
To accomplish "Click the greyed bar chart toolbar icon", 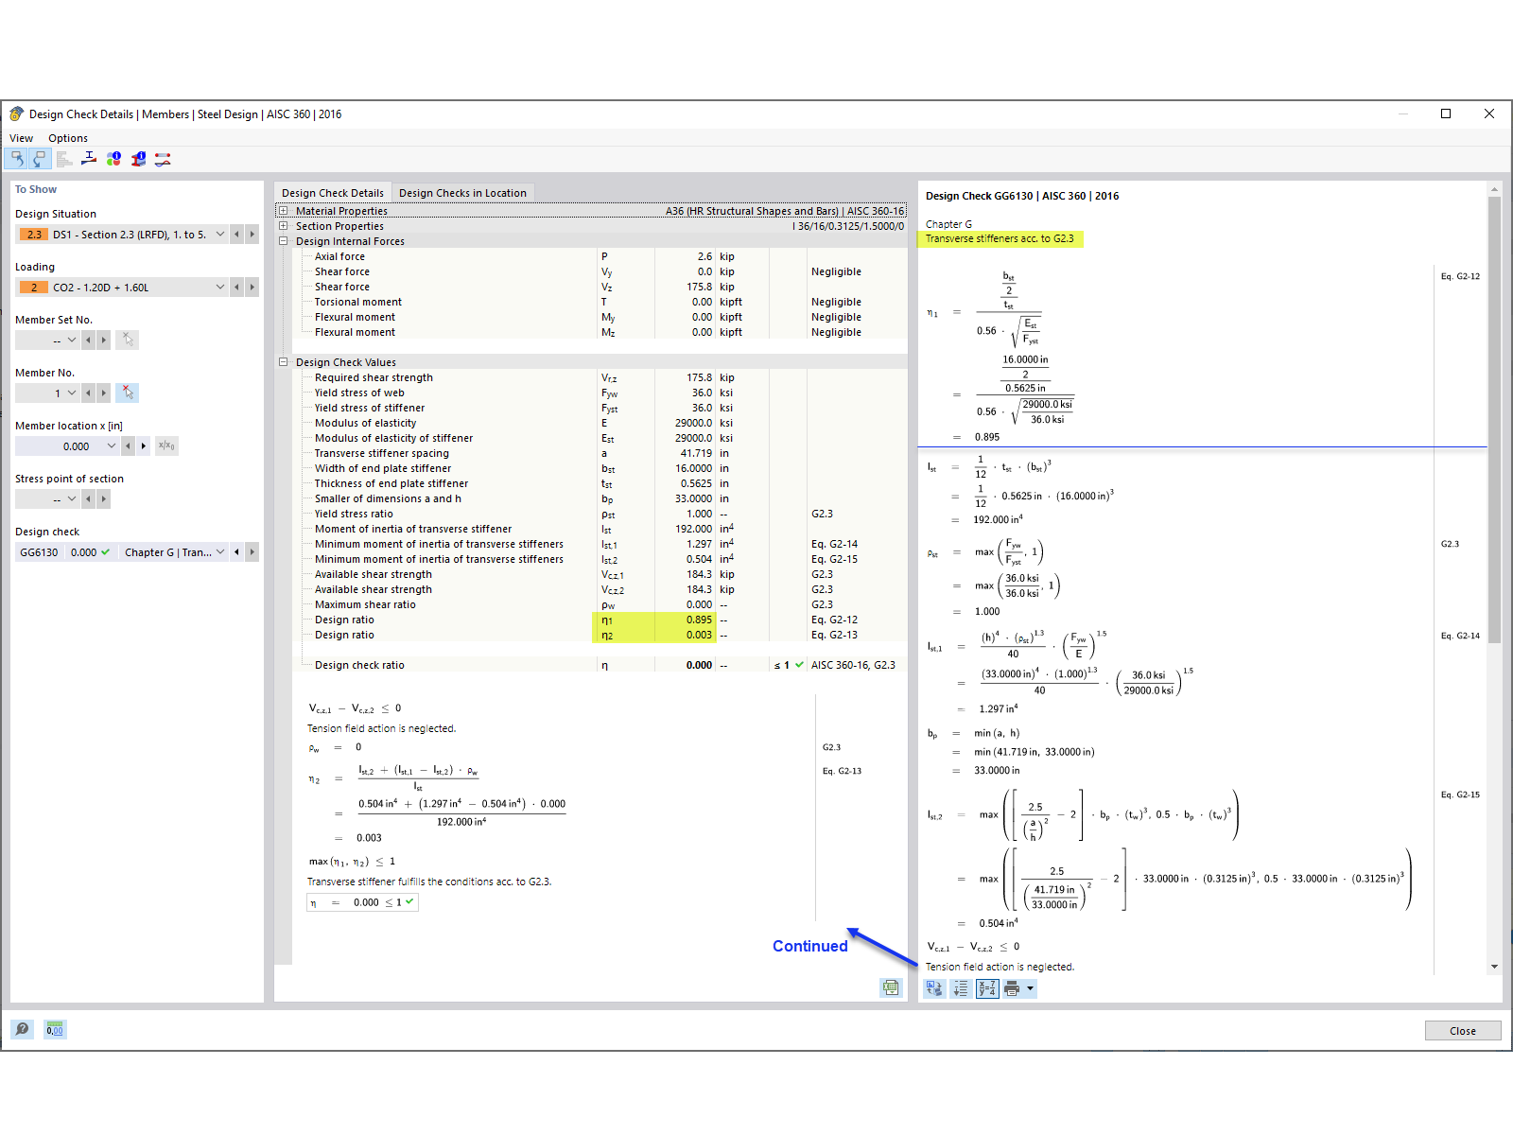I will (x=64, y=159).
